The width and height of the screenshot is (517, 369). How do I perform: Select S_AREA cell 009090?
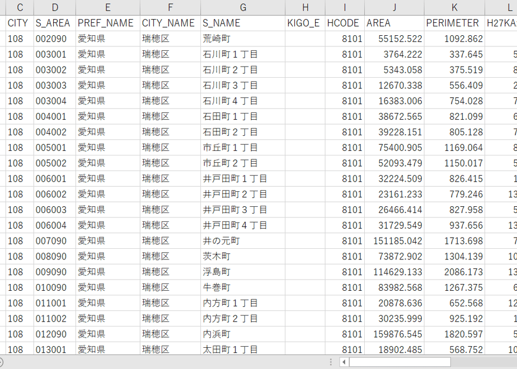[x=55, y=272]
